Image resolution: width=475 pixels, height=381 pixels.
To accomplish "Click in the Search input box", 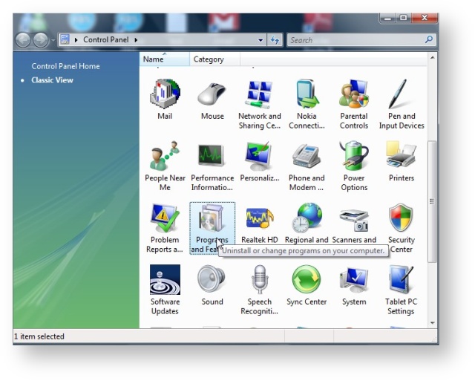I will (355, 40).
